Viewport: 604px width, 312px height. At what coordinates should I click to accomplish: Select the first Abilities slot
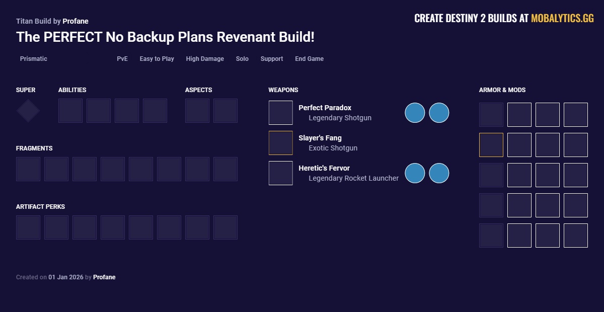click(x=70, y=110)
